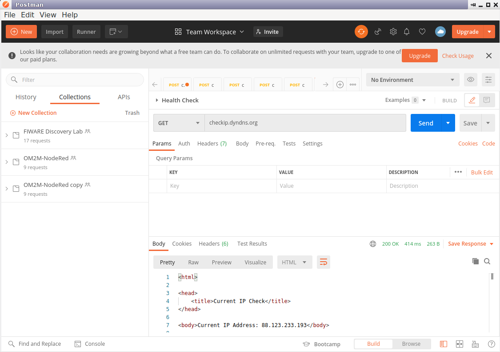Click the Import button
Image resolution: width=500 pixels, height=352 pixels.
[x=55, y=32]
